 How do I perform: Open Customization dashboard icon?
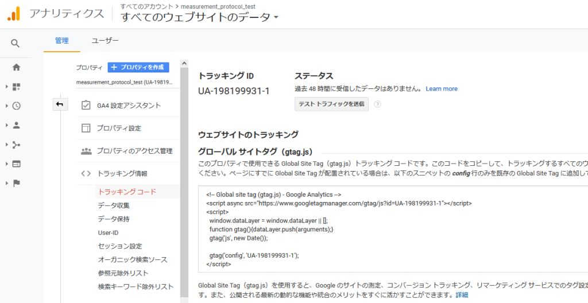[x=16, y=87]
